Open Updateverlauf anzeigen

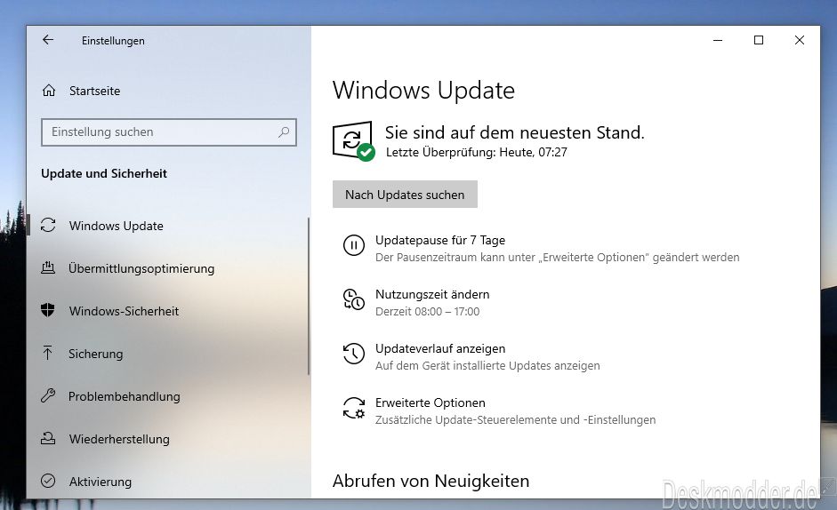440,349
